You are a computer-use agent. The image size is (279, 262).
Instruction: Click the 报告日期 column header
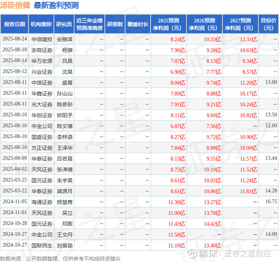pyautogui.click(x=14, y=24)
